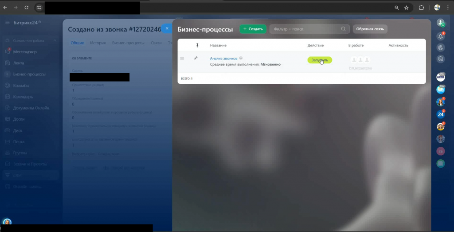Image resolution: width=454 pixels, height=232 pixels.
Task: Open the browser extensions puzzle icon
Action: click(422, 8)
